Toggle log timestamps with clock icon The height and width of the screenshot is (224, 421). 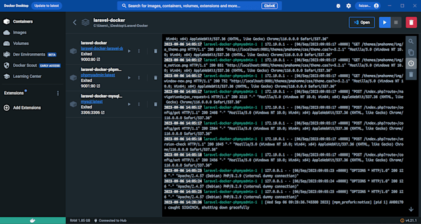411,64
